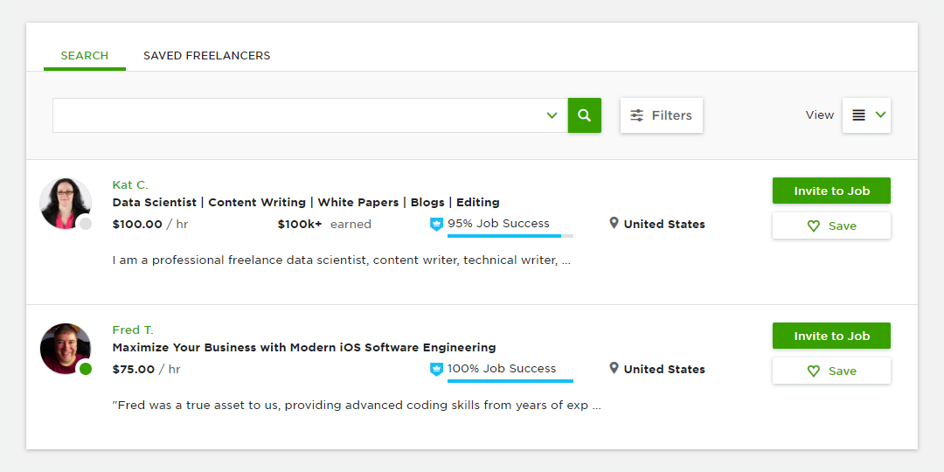The image size is (944, 472).
Task: Open the Filters panel
Action: click(x=661, y=115)
